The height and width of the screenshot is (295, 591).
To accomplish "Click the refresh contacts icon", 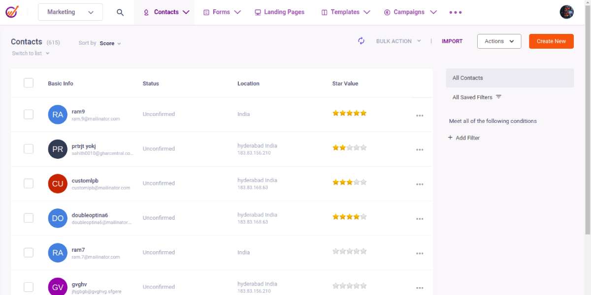I will pyautogui.click(x=361, y=41).
